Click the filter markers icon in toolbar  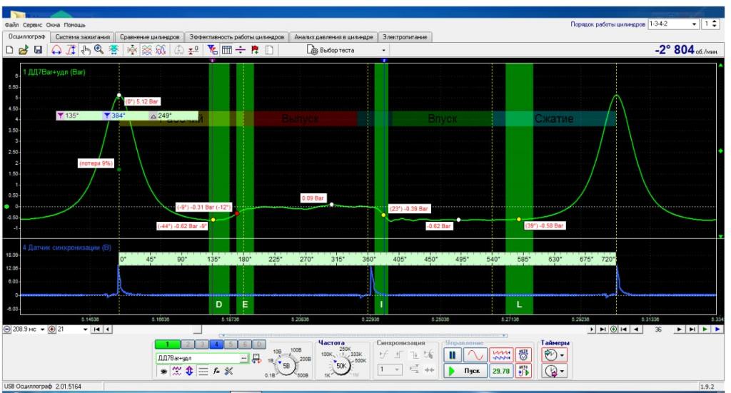pos(212,50)
